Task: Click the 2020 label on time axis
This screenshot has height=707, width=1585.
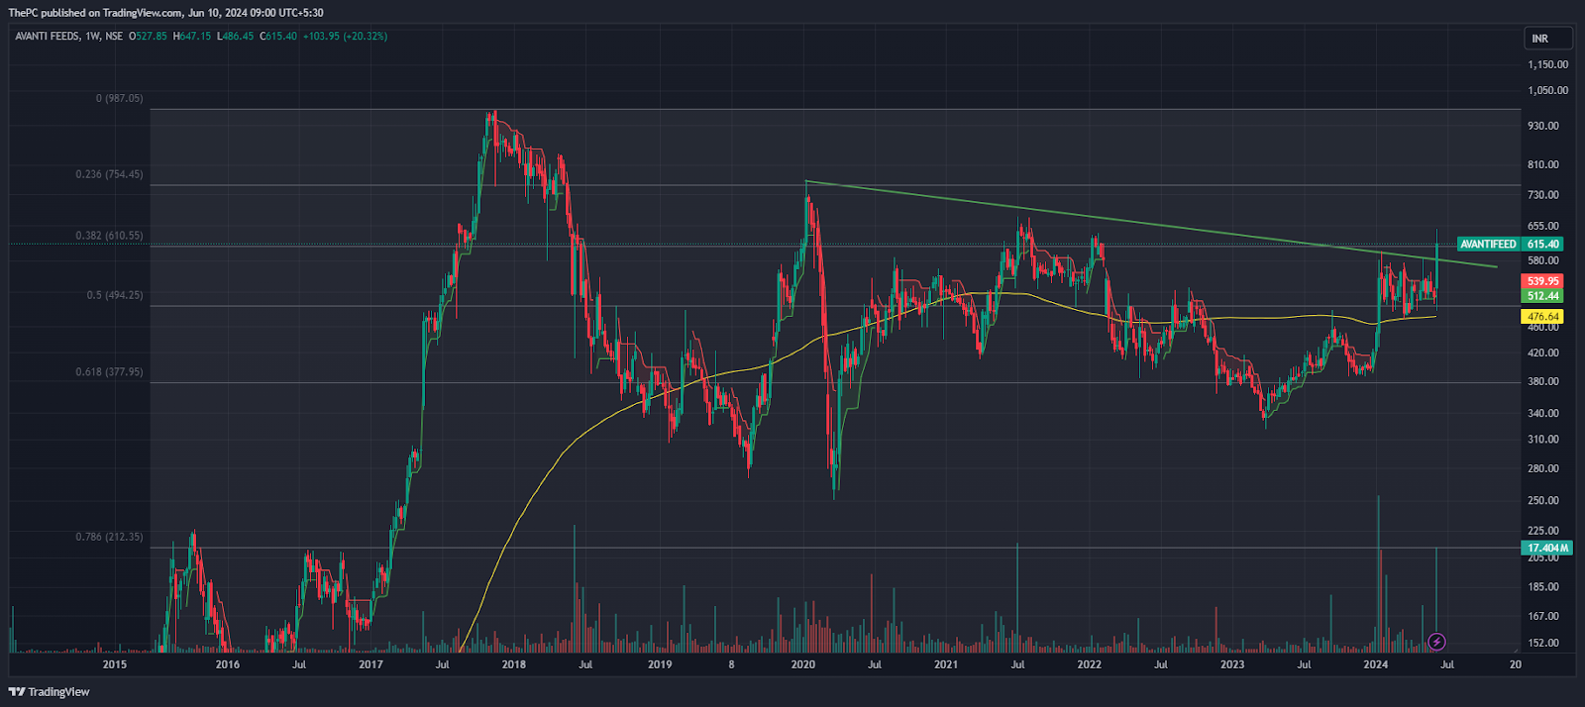Action: [803, 664]
